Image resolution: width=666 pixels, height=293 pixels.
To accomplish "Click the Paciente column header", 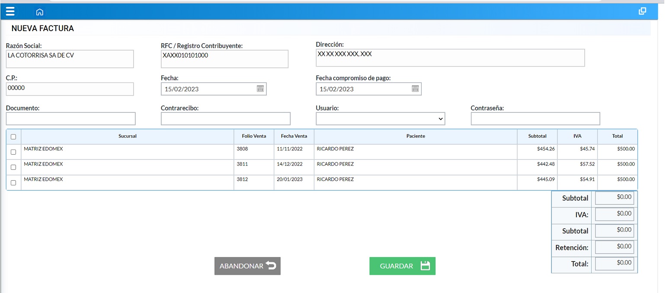I will (416, 136).
